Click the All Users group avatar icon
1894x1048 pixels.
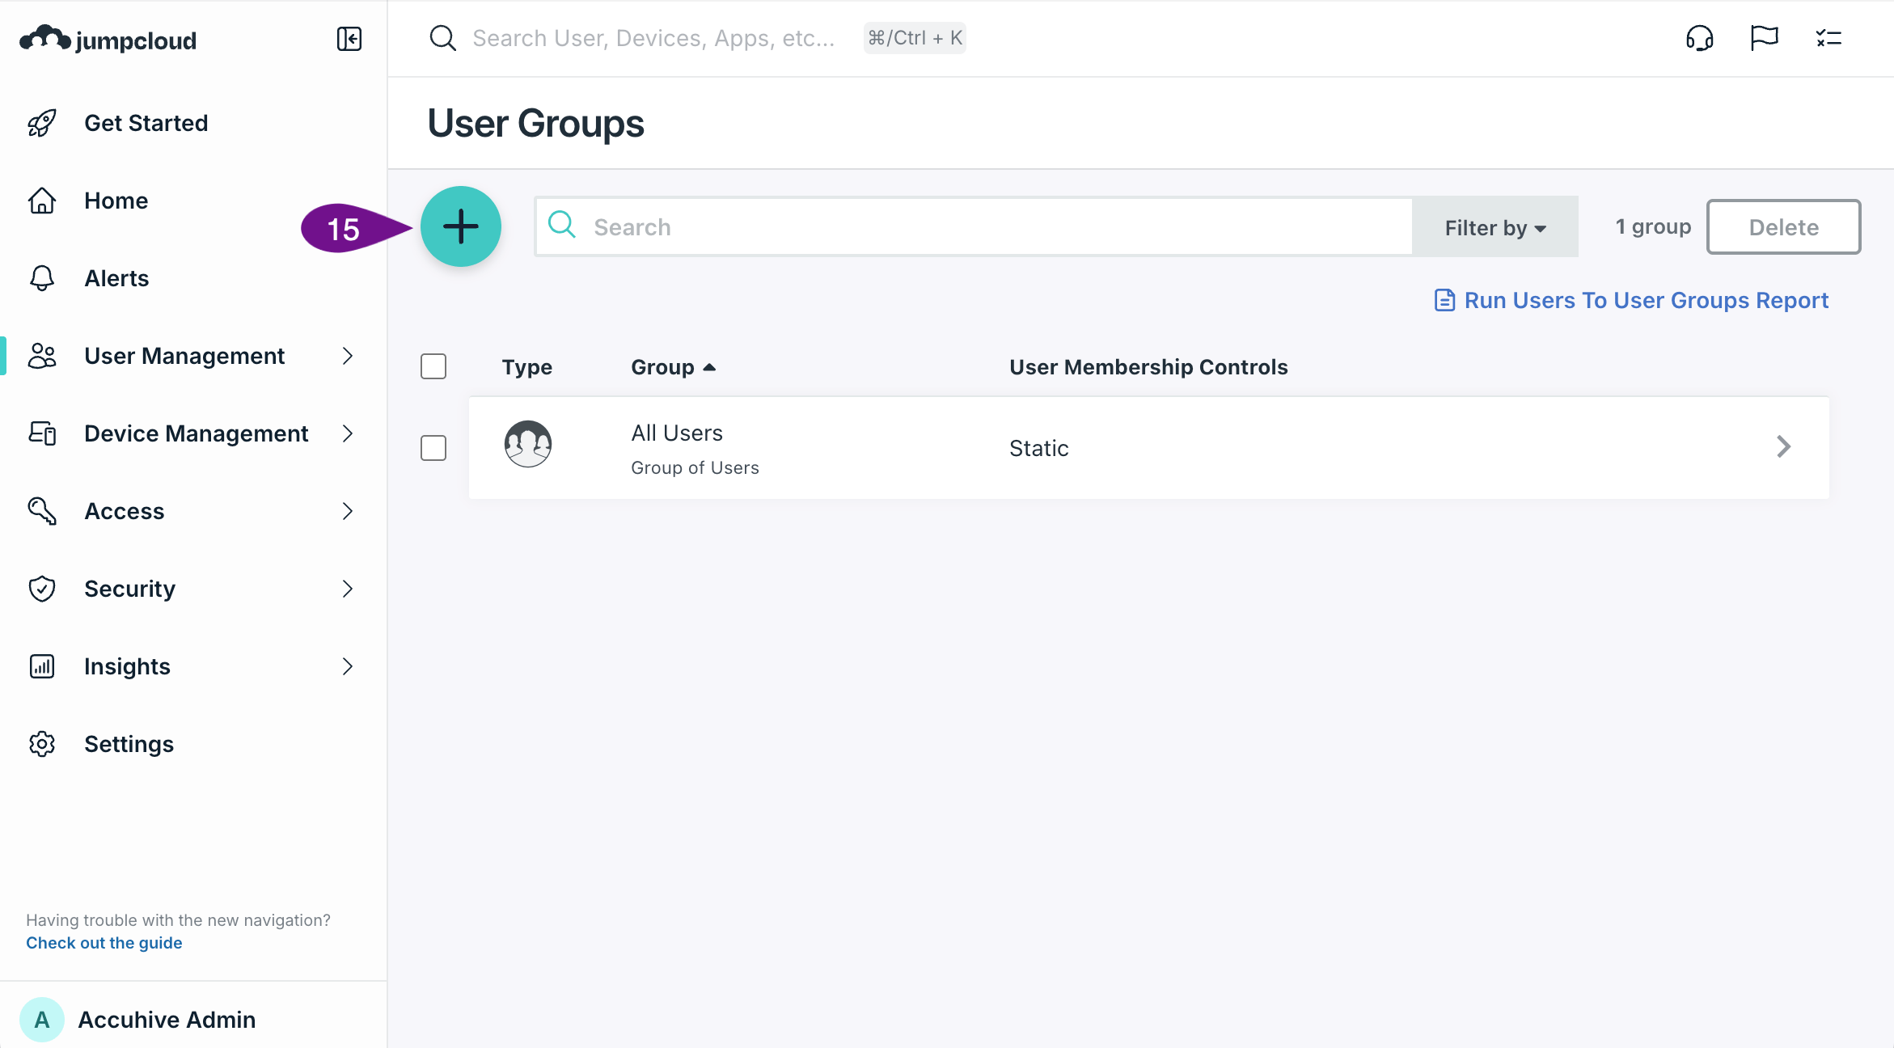528,444
